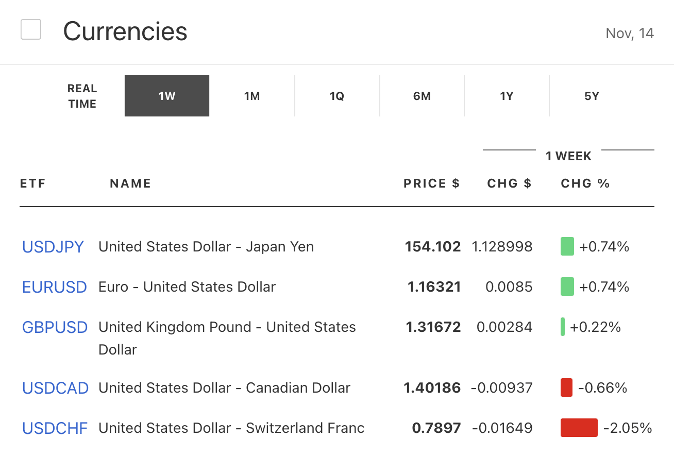The image size is (674, 472).
Task: Select the 1M time range tab
Action: click(x=252, y=96)
